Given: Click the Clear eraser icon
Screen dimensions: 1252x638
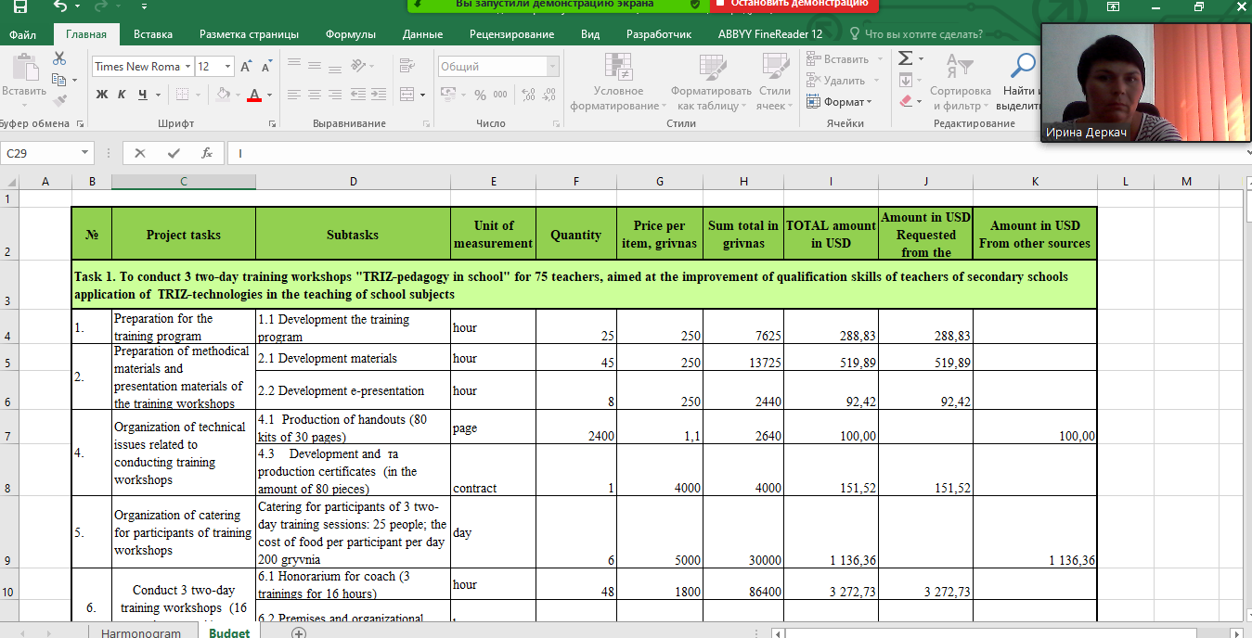Looking at the screenshot, I should pyautogui.click(x=906, y=100).
